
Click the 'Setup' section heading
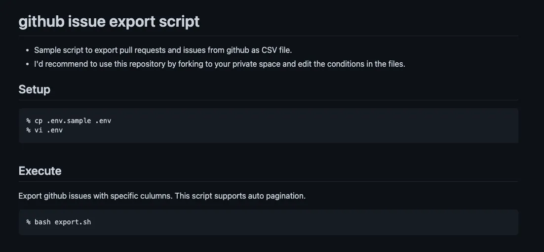click(34, 89)
